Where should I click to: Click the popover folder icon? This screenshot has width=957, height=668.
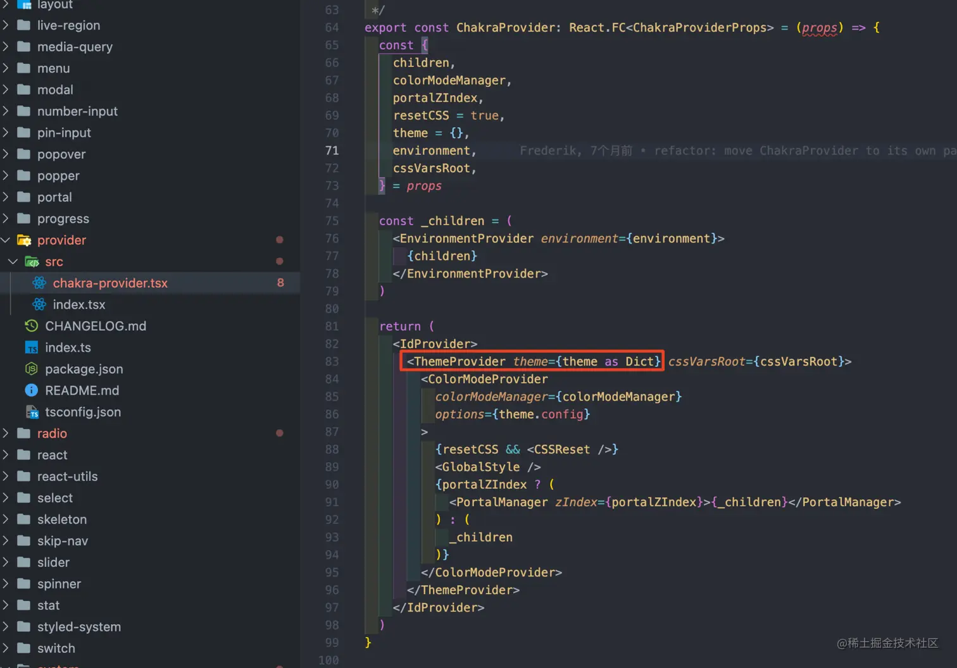(x=24, y=154)
